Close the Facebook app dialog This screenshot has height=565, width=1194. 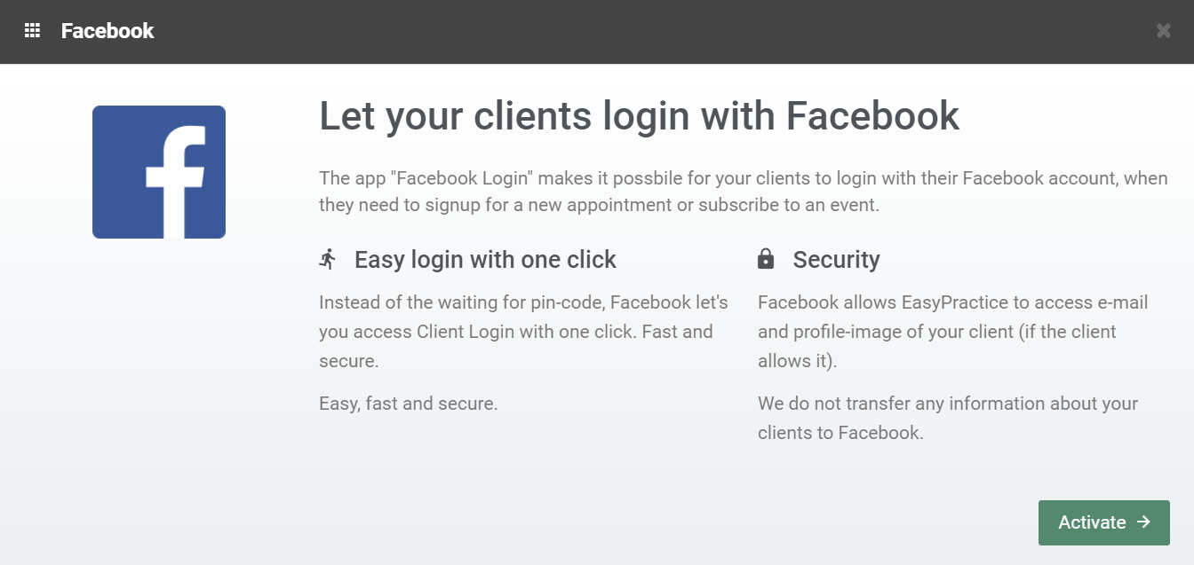click(x=1163, y=31)
